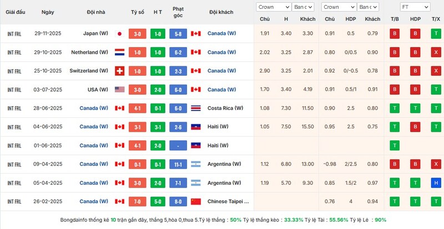
Task: Expand the FT match period dropdown
Action: [x=415, y=7]
